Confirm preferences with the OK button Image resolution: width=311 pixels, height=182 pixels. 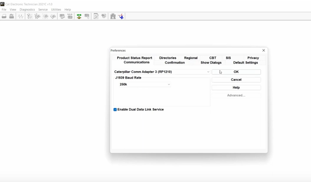click(236, 72)
